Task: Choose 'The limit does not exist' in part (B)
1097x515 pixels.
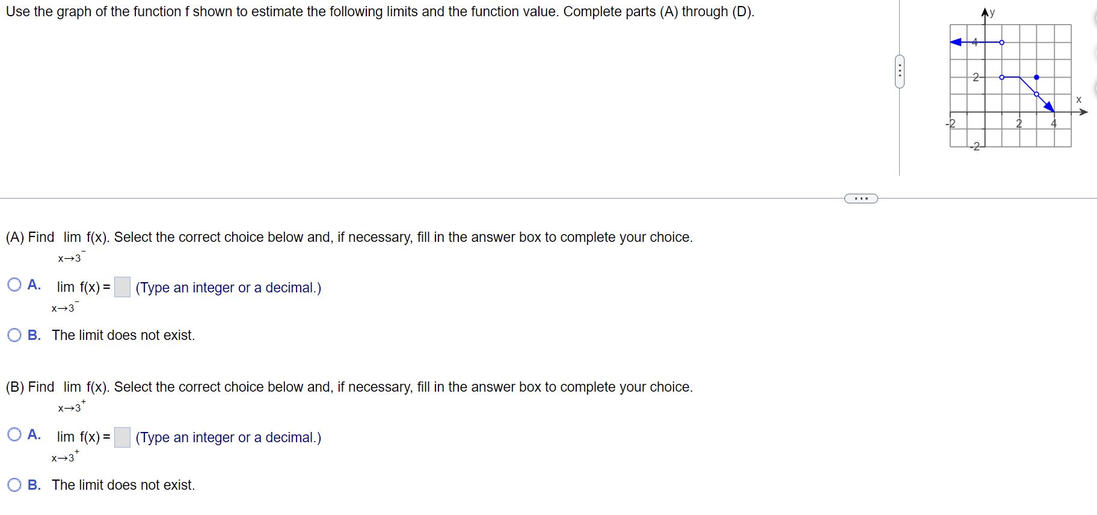Action: pos(14,485)
